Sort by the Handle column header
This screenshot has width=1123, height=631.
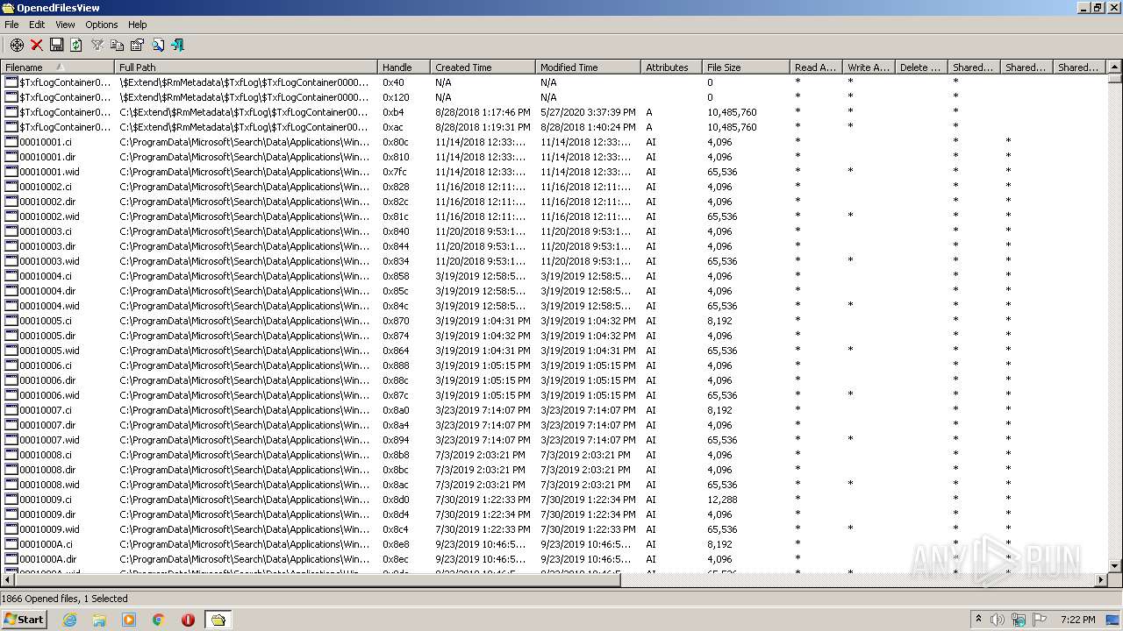click(x=404, y=67)
